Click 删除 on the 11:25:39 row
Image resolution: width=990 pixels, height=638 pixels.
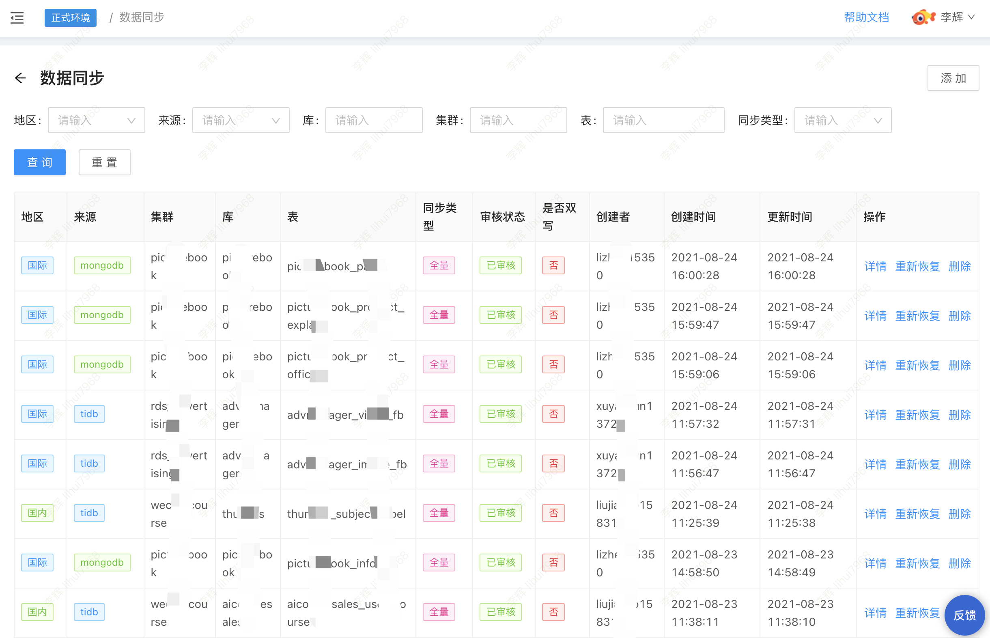click(959, 514)
